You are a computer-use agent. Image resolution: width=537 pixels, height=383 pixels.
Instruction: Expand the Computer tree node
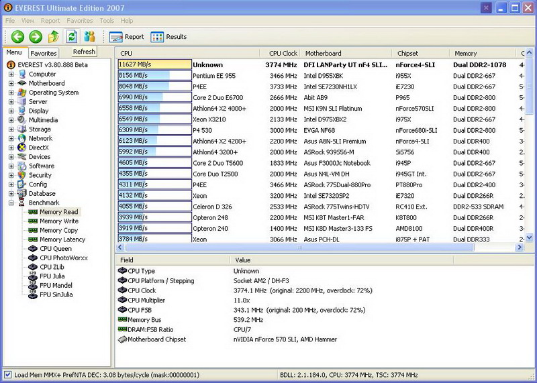click(x=11, y=74)
